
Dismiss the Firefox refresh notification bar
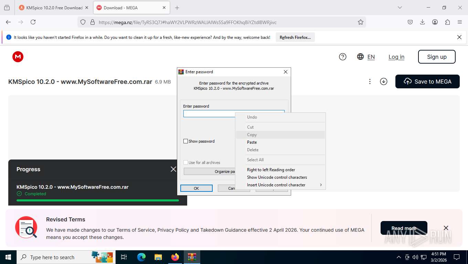click(x=459, y=37)
